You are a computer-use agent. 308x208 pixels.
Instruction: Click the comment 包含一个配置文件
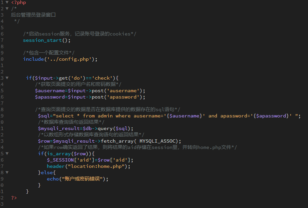[49, 53]
